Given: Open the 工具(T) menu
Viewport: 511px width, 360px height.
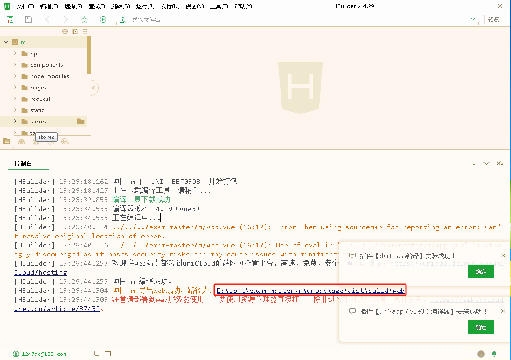Looking at the screenshot, I should point(219,6).
